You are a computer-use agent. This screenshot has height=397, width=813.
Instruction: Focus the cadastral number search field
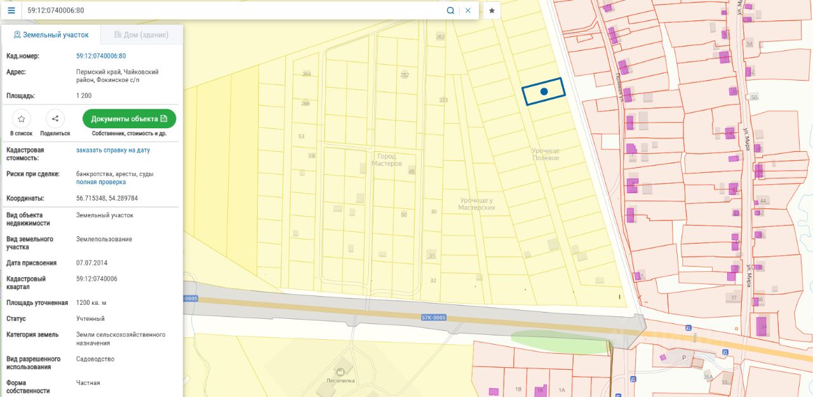tap(232, 11)
